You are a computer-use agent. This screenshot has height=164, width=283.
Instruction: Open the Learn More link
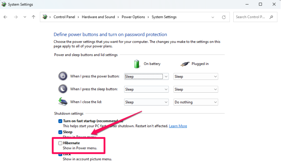[178, 126]
